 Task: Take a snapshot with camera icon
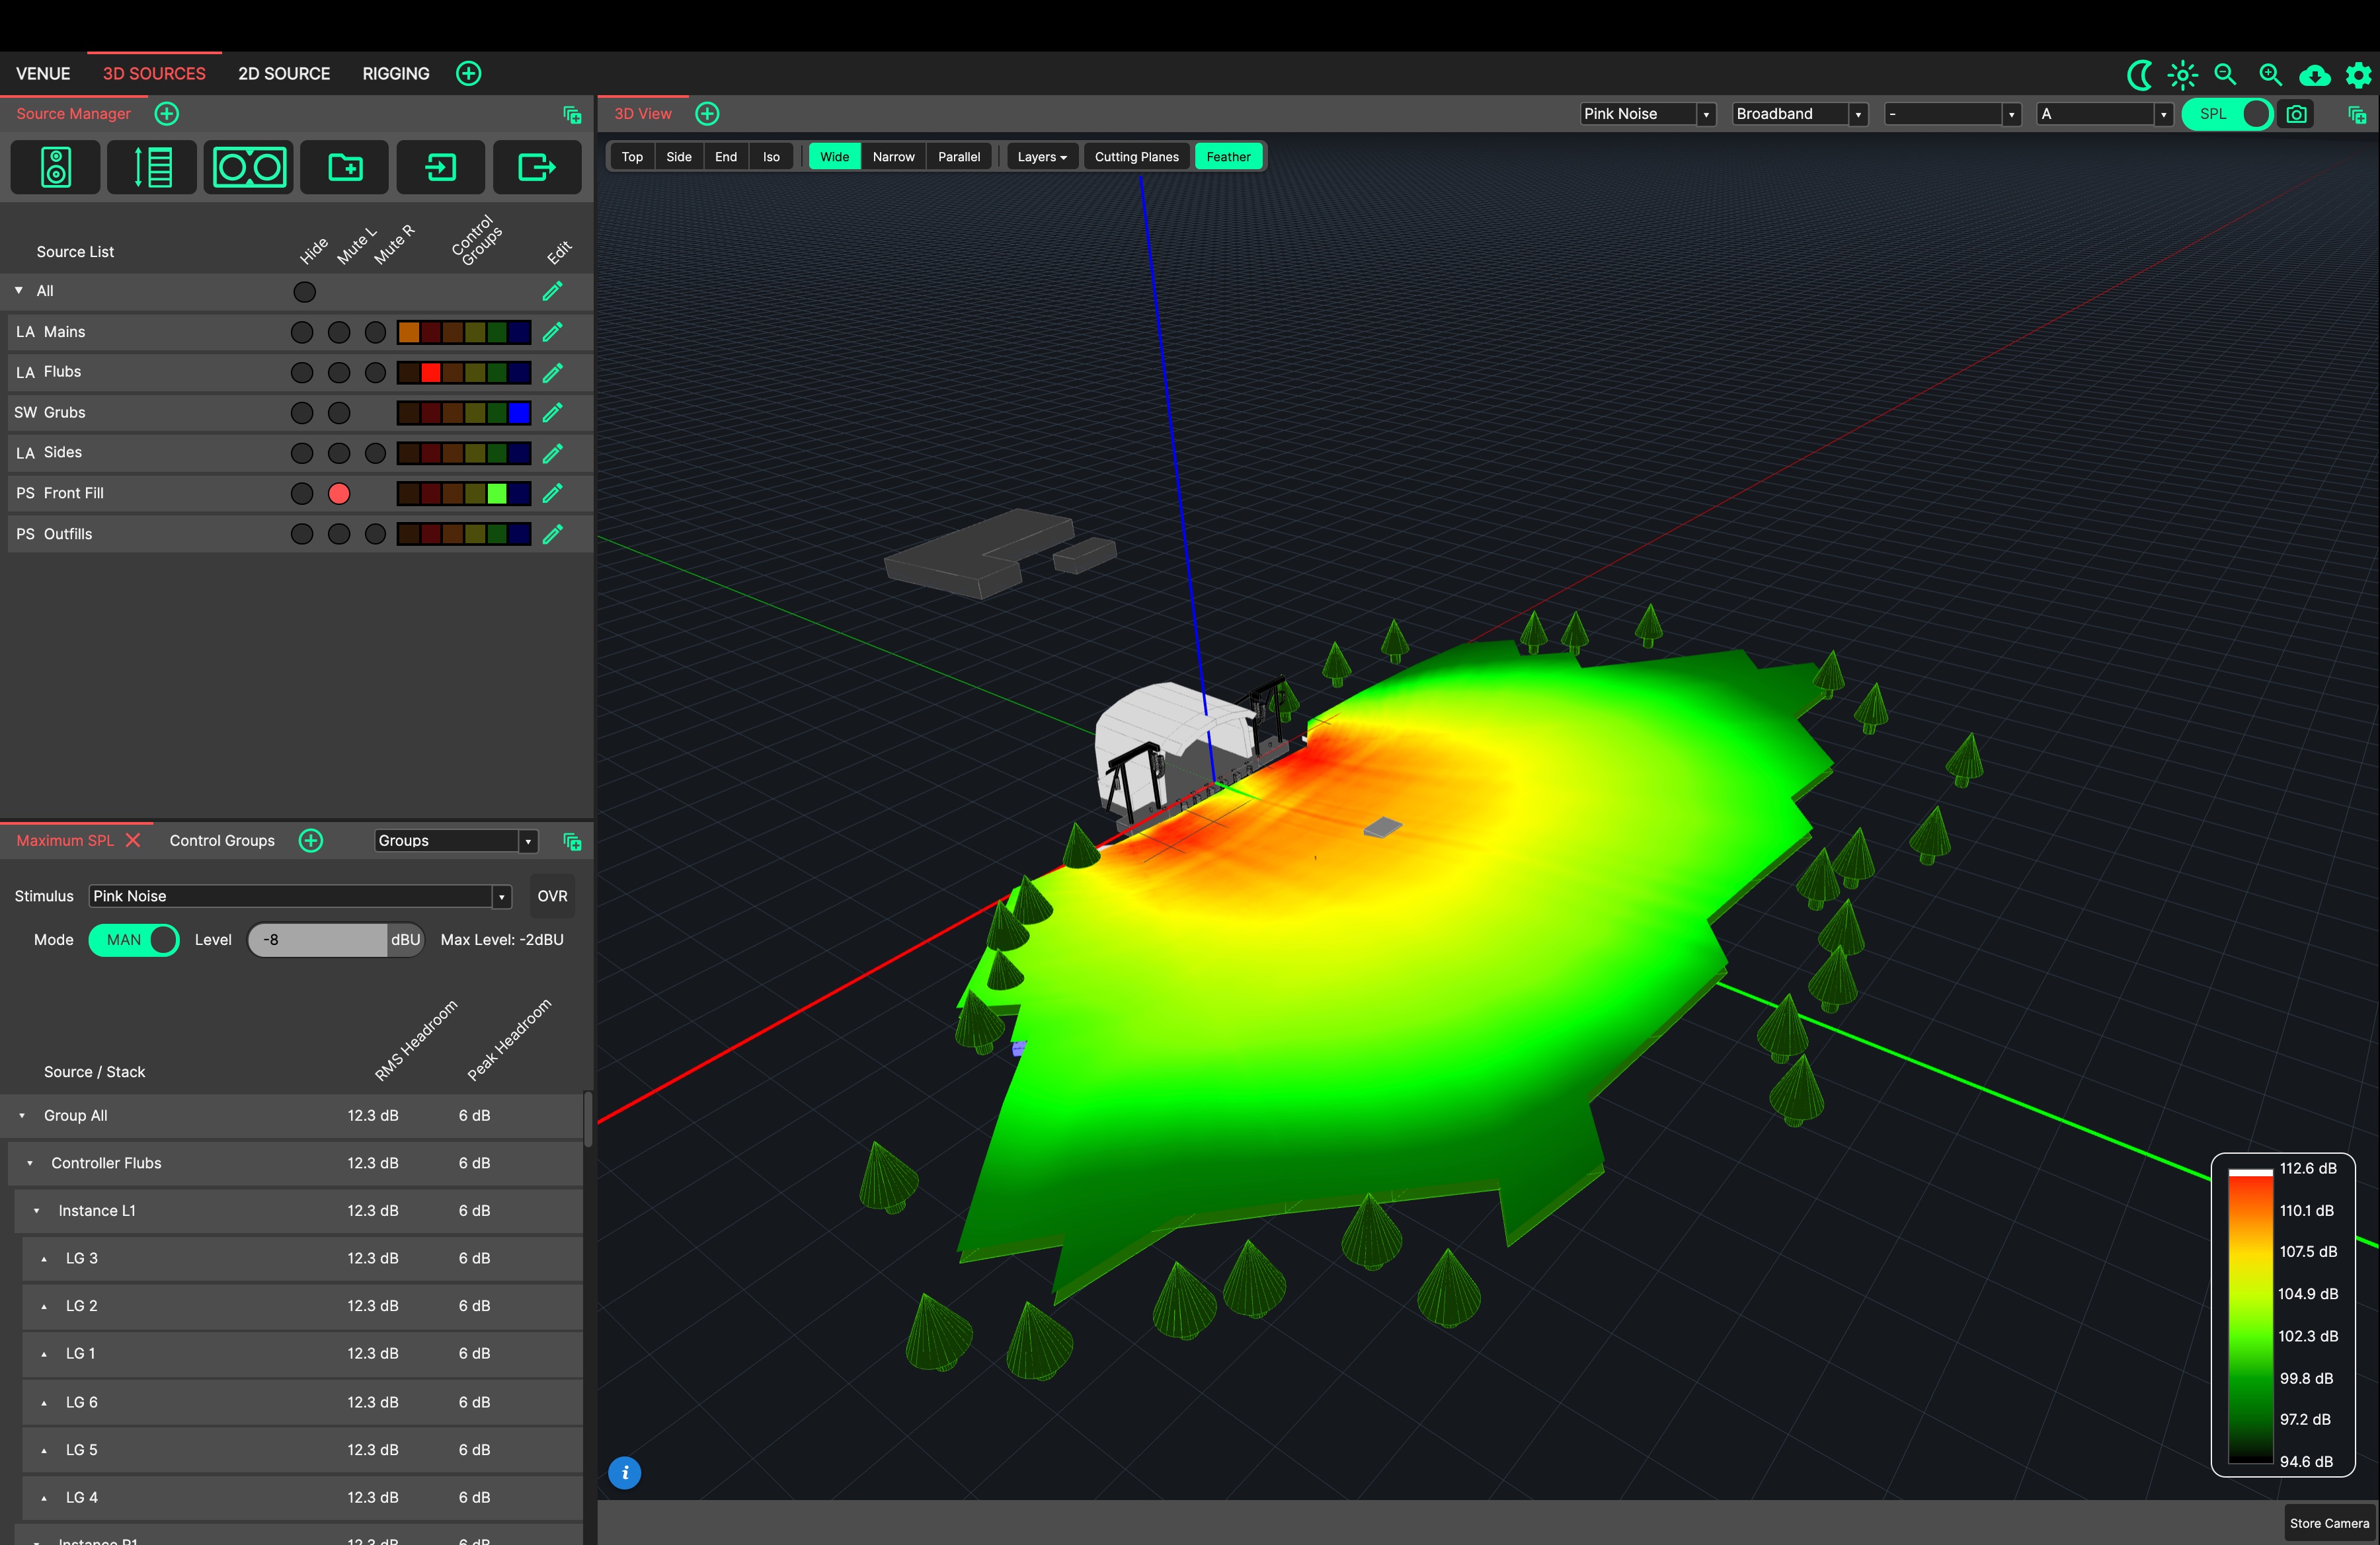tap(2297, 114)
